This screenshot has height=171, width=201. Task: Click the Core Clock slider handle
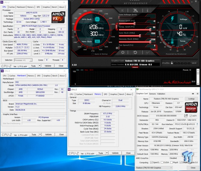[140, 36]
